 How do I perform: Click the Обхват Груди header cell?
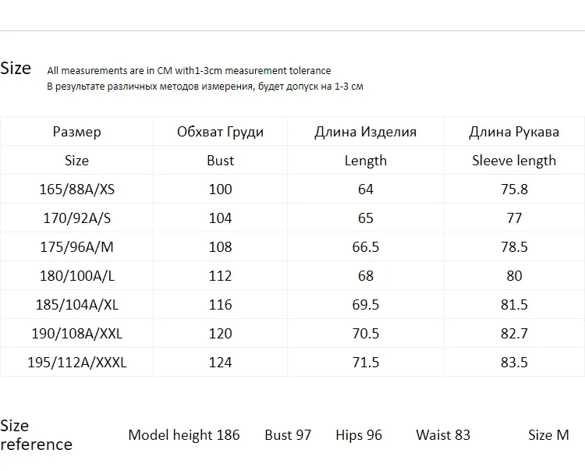click(220, 132)
